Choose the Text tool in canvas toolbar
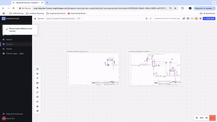Viewport: 217px width, 122px height. [x=37, y=78]
